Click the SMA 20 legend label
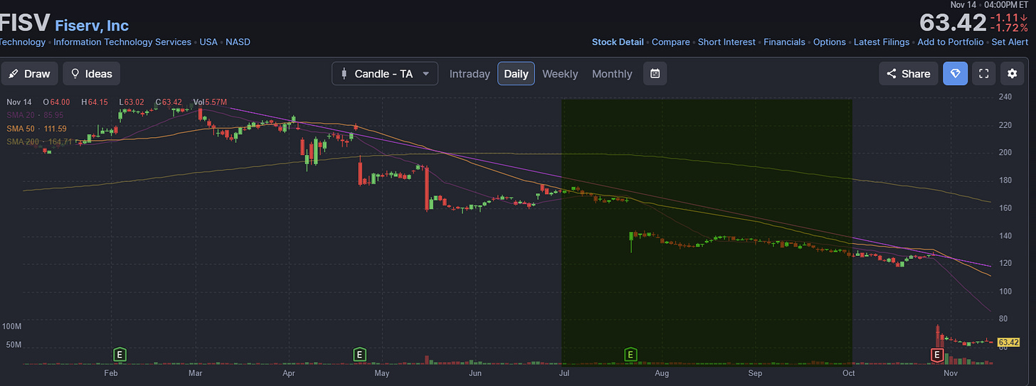This screenshot has height=386, width=1036. 36,115
